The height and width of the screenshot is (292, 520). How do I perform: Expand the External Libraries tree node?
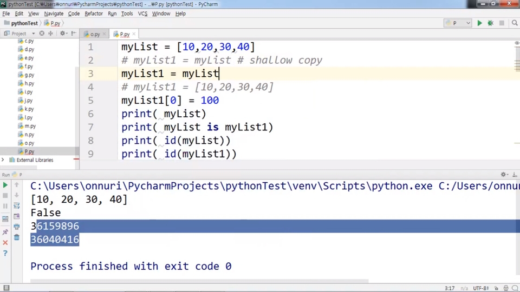pyautogui.click(x=3, y=160)
